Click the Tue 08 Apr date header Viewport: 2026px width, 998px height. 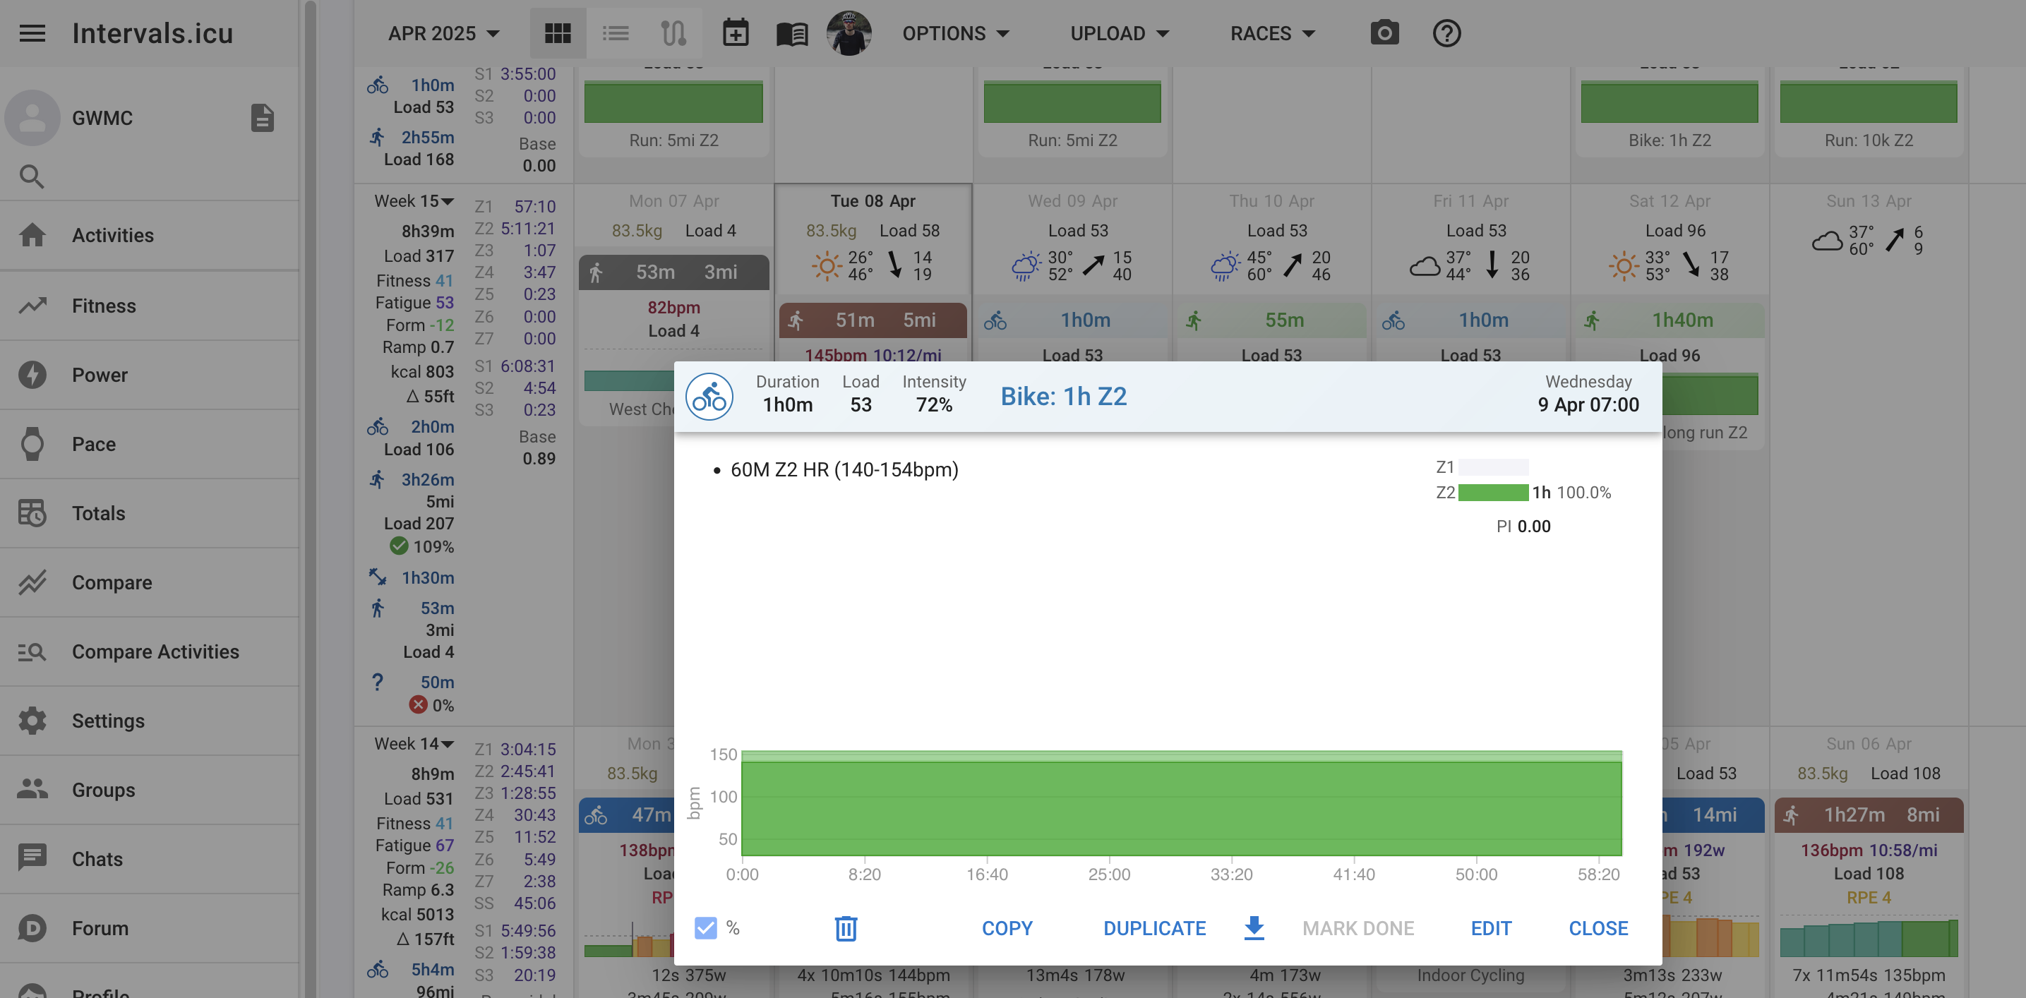(873, 201)
